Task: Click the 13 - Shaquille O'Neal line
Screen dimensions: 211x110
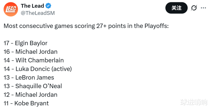Action: click(x=33, y=86)
